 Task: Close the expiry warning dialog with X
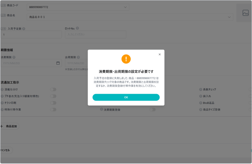tap(159, 55)
